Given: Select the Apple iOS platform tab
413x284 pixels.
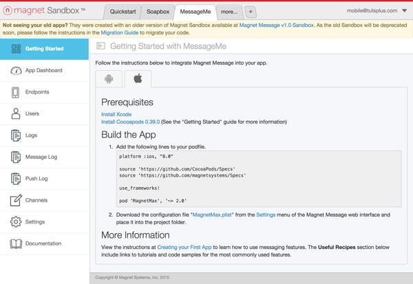Looking at the screenshot, I should [138, 78].
